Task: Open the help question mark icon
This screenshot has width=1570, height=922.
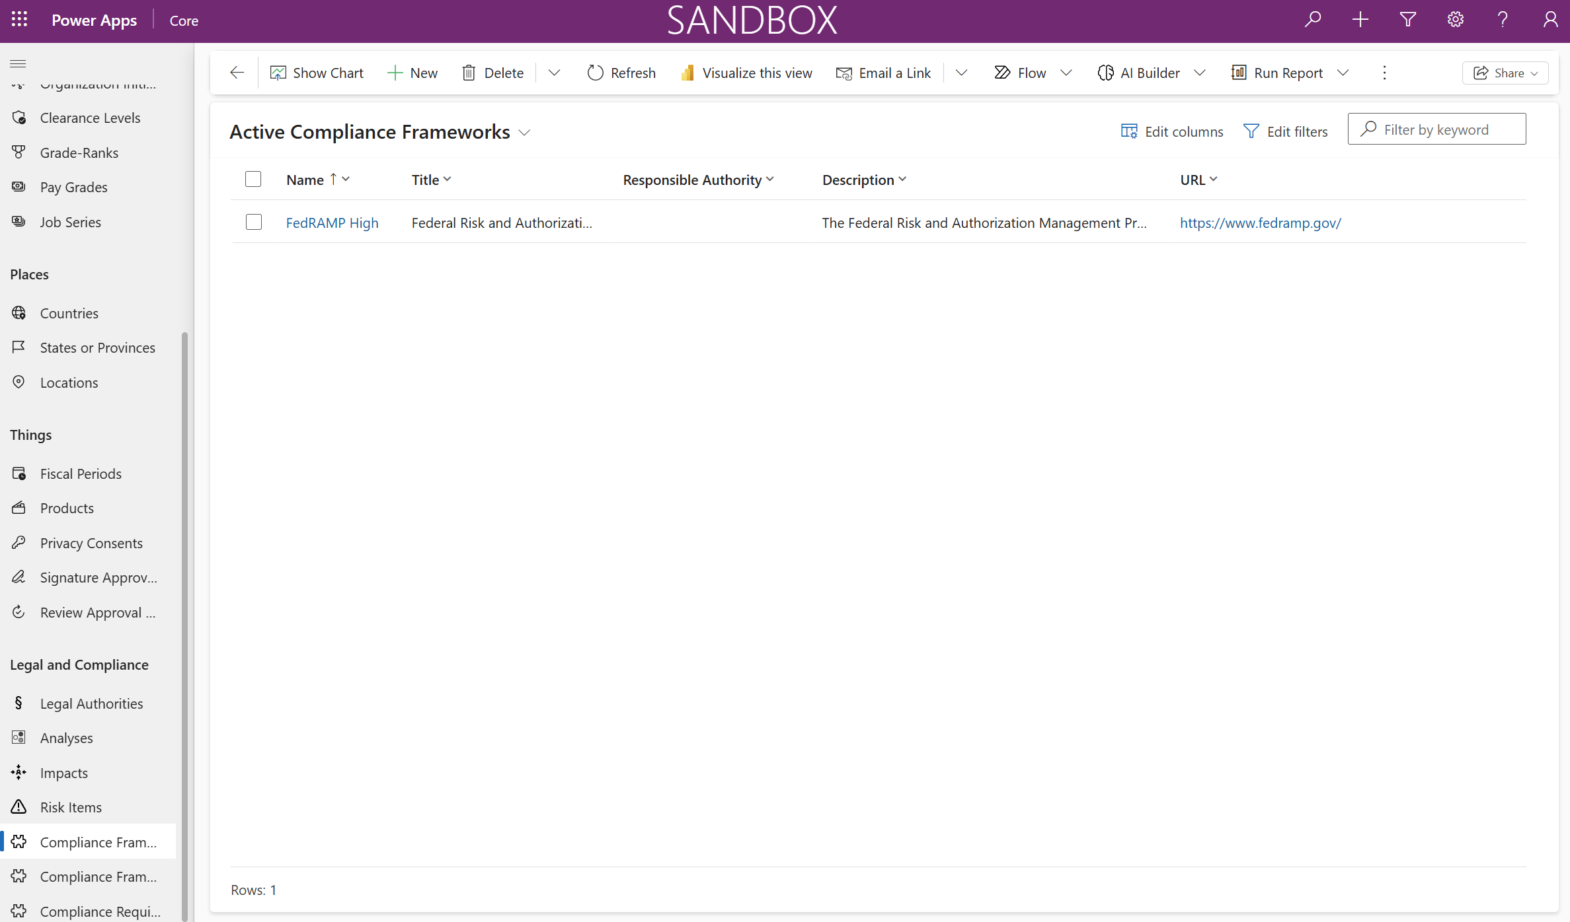Action: (1503, 19)
